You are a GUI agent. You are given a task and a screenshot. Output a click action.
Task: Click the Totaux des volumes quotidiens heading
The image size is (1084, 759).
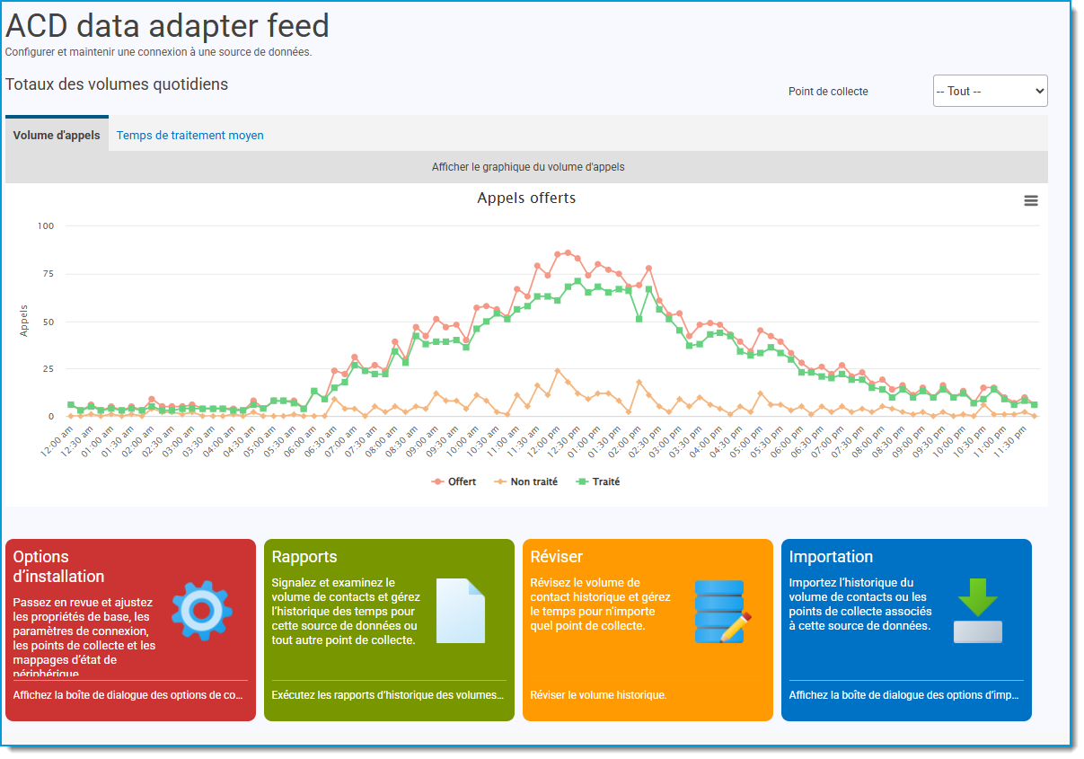click(x=117, y=84)
